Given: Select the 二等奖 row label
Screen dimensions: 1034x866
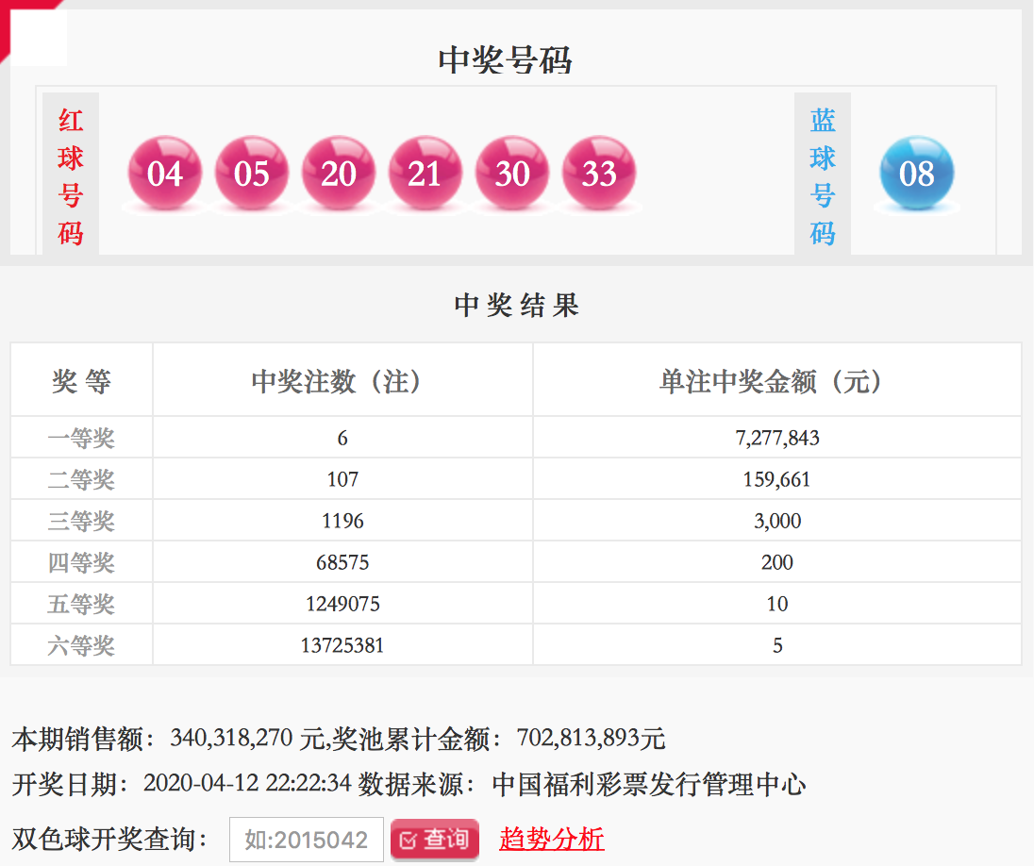Looking at the screenshot, I should [x=81, y=479].
